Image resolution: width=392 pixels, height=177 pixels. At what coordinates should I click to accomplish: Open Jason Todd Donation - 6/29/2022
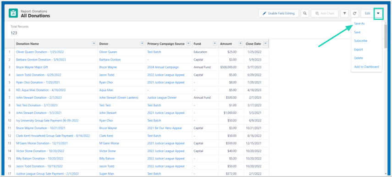(39, 75)
